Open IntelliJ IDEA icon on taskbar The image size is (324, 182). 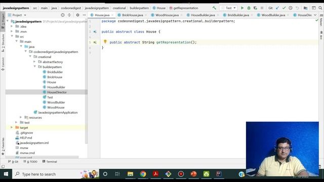[x=219, y=174]
